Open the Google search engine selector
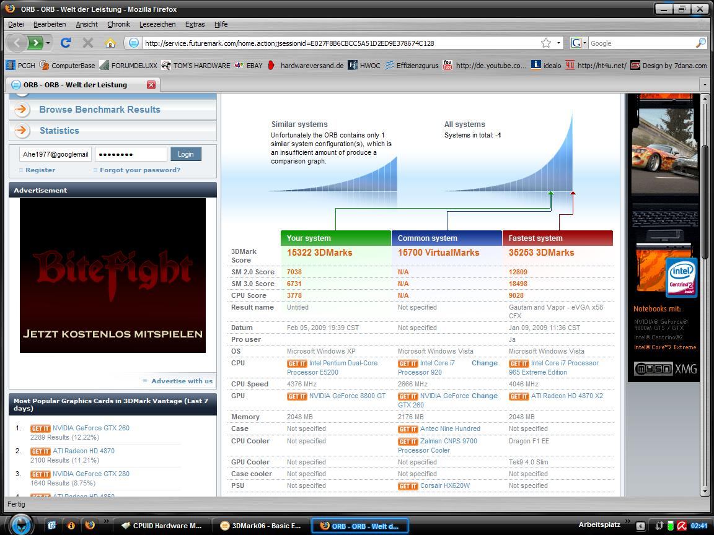This screenshot has width=714, height=535. (x=579, y=43)
